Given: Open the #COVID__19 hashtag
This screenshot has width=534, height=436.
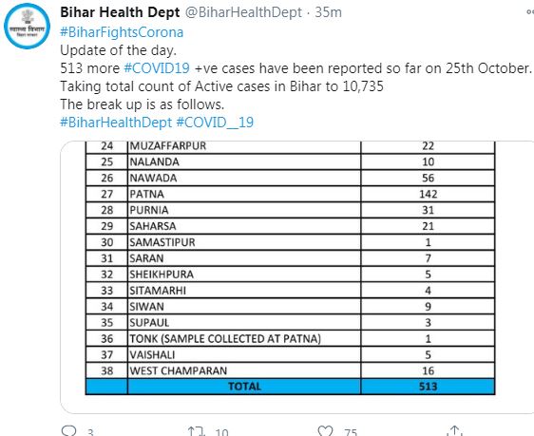Looking at the screenshot, I should tap(215, 123).
